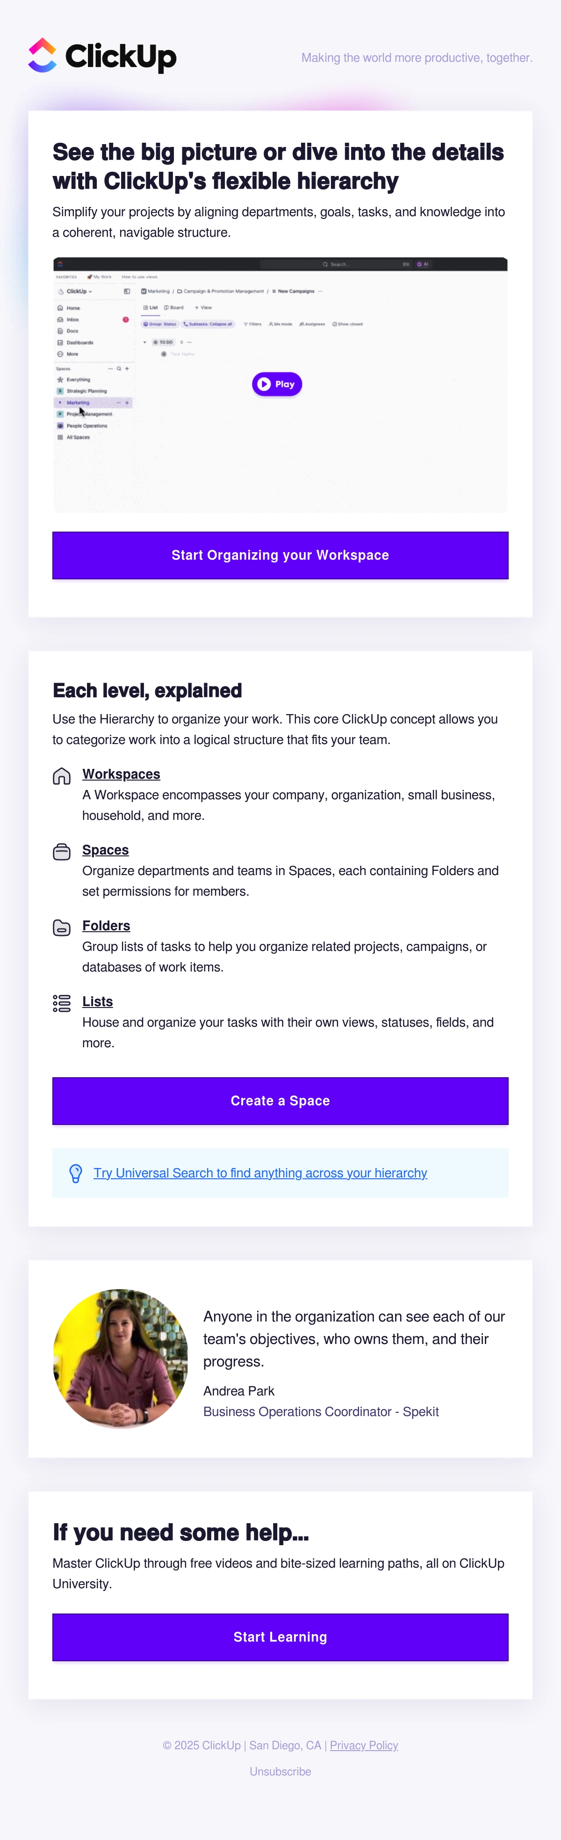Screen dimensions: 561x1840
Task: Click the lightbulb tip icon
Action: [76, 1174]
